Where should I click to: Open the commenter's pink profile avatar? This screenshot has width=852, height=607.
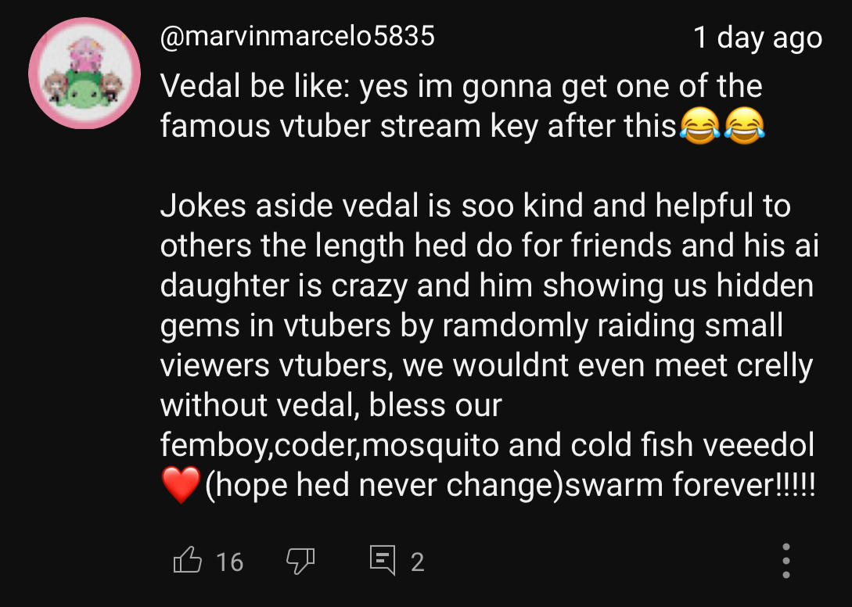tap(84, 74)
